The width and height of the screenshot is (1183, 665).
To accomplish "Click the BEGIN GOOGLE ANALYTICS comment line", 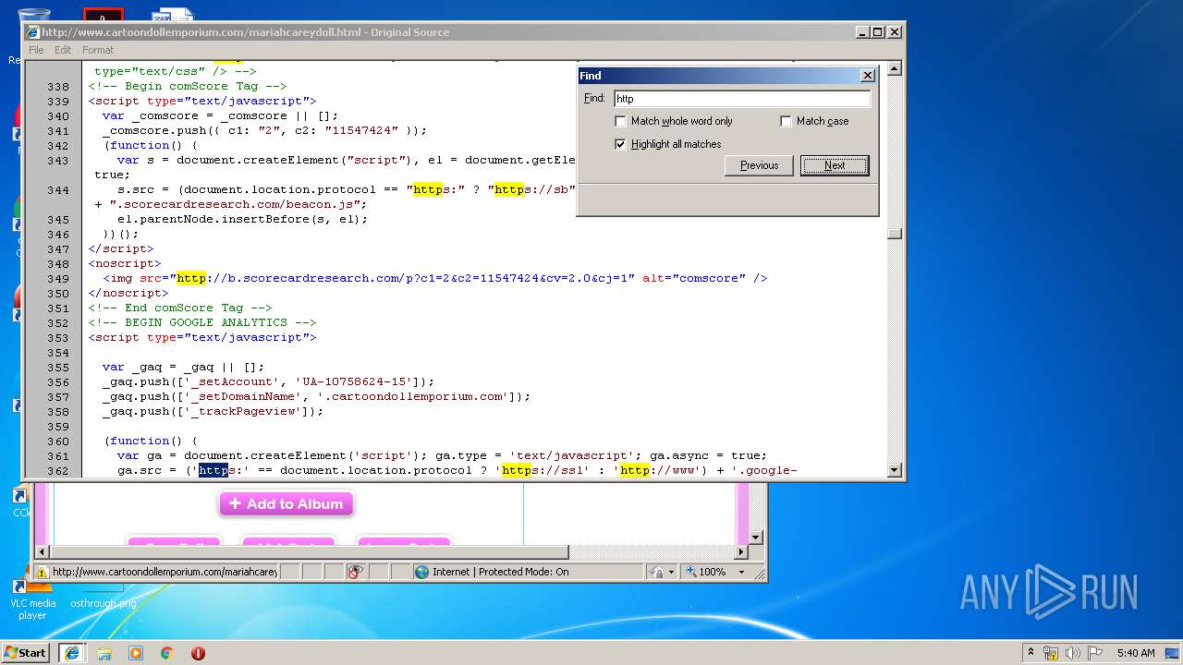I will point(202,322).
